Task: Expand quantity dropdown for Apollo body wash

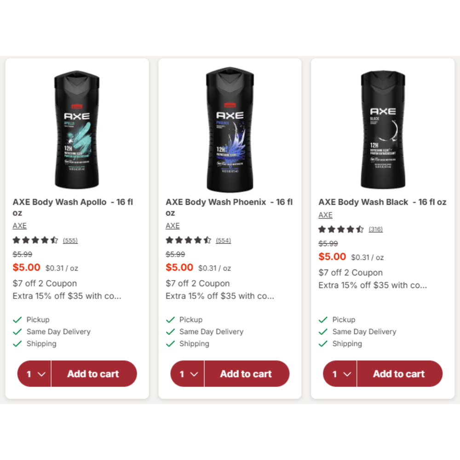Action: point(34,374)
